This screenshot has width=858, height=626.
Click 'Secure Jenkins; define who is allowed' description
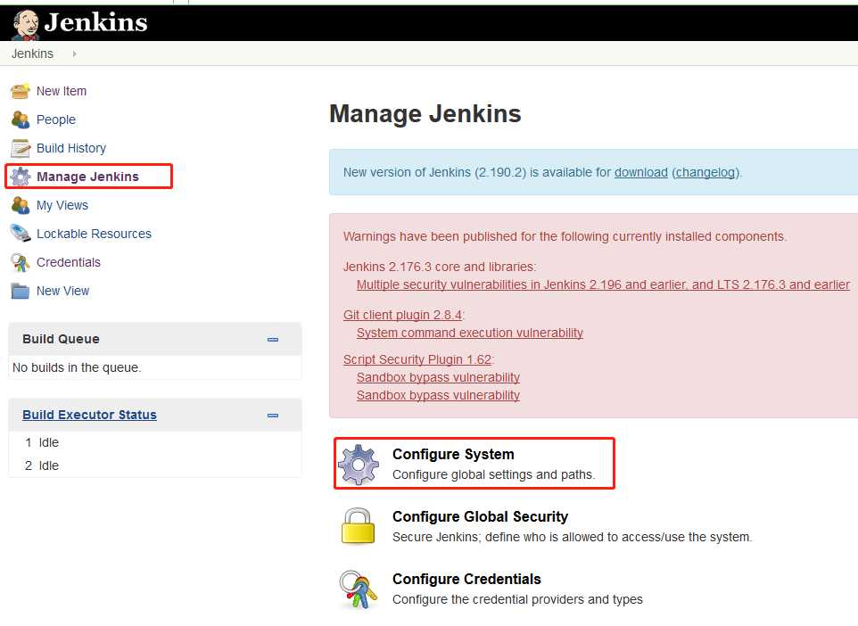click(572, 537)
